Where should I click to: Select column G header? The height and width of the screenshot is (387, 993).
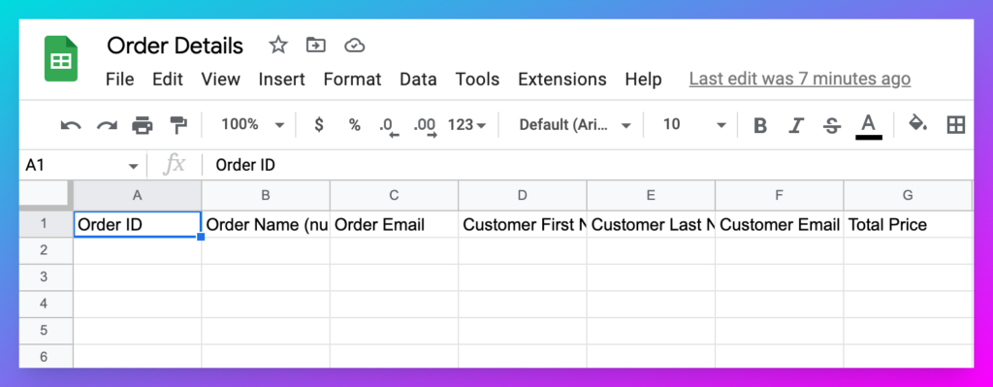(908, 195)
